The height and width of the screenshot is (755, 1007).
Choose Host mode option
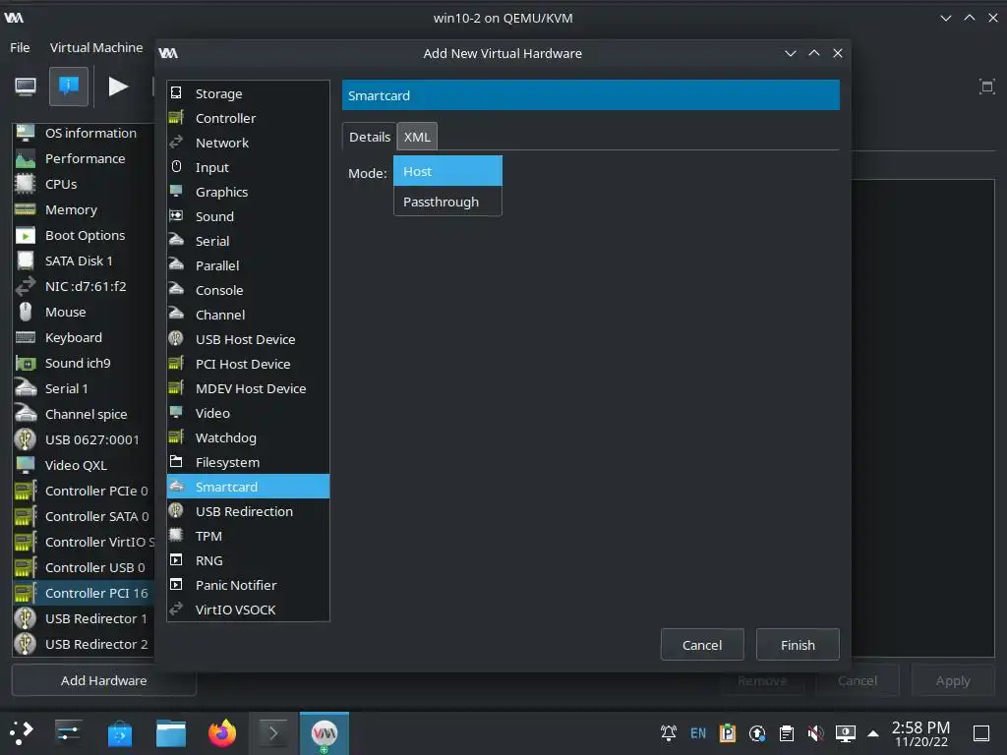(x=447, y=171)
